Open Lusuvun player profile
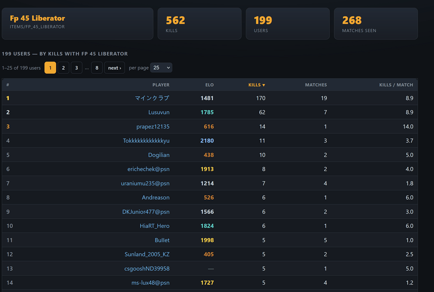 [x=159, y=112]
